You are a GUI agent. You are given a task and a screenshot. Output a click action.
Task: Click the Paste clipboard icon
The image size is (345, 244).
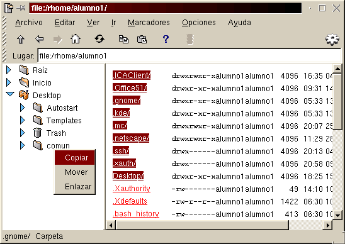point(142,40)
